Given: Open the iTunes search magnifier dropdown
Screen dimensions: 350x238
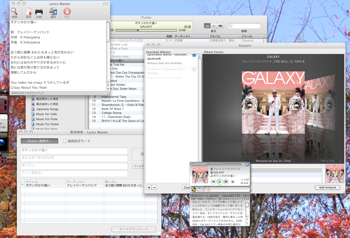Looking at the screenshot, I should [x=231, y=26].
